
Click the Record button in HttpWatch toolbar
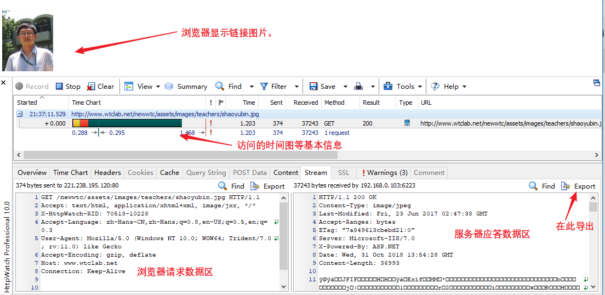tap(32, 87)
